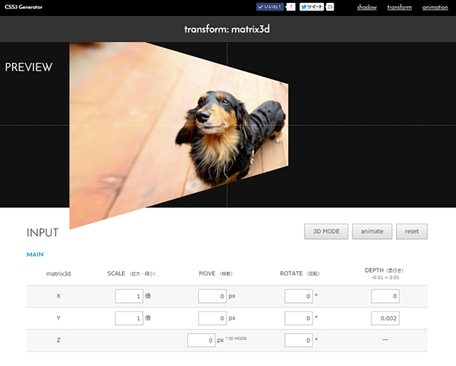Focus the Y scale input field
456x366 pixels.
click(128, 318)
